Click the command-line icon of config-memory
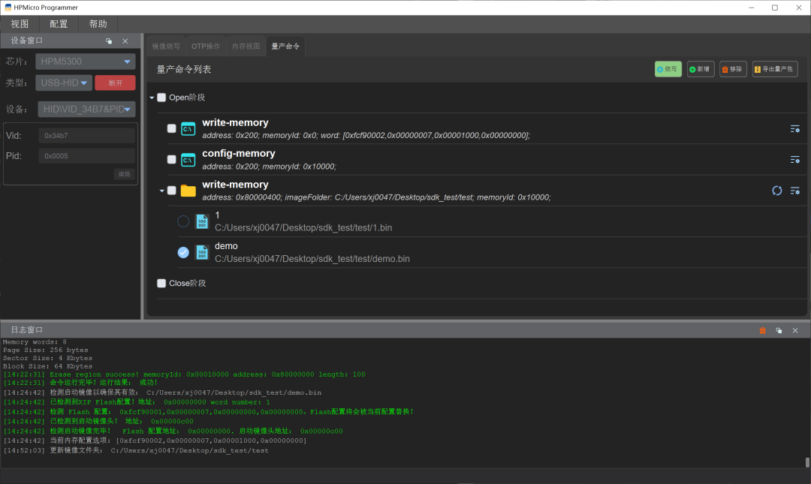Image resolution: width=811 pixels, height=484 pixels. [x=188, y=160]
